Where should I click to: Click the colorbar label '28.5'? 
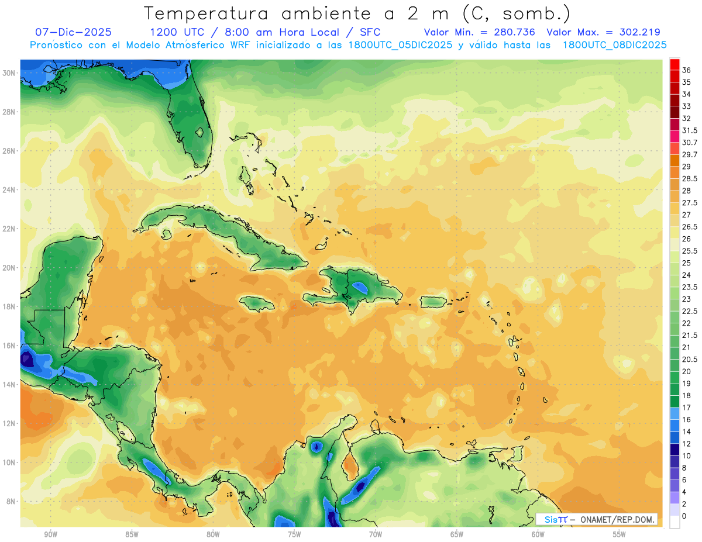pos(690,179)
